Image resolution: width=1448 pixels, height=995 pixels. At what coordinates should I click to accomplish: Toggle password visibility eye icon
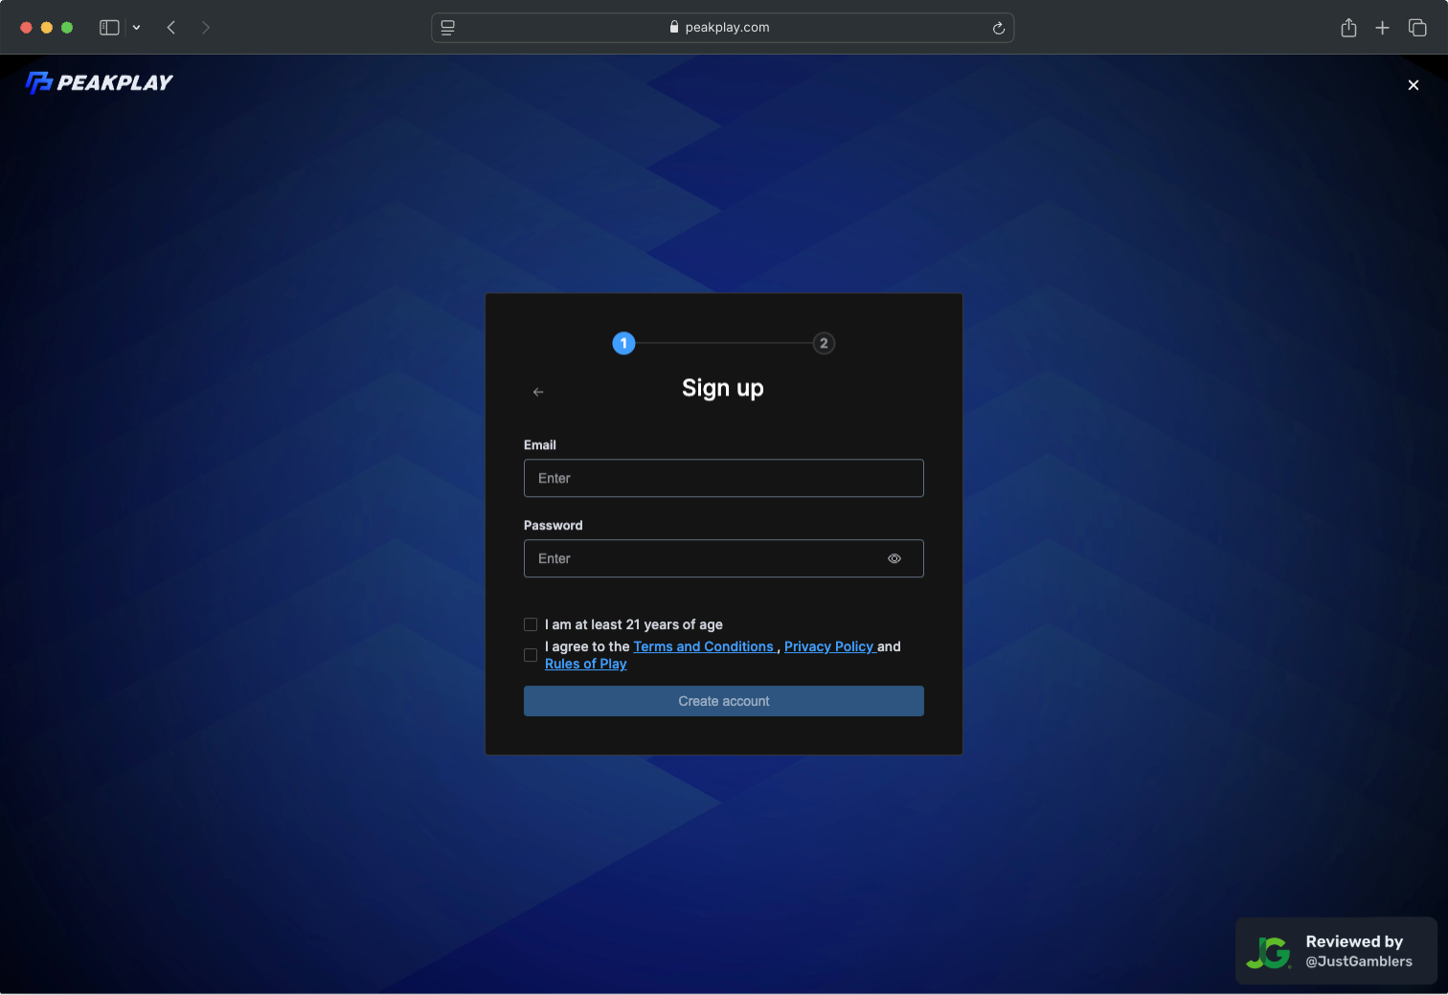(894, 558)
